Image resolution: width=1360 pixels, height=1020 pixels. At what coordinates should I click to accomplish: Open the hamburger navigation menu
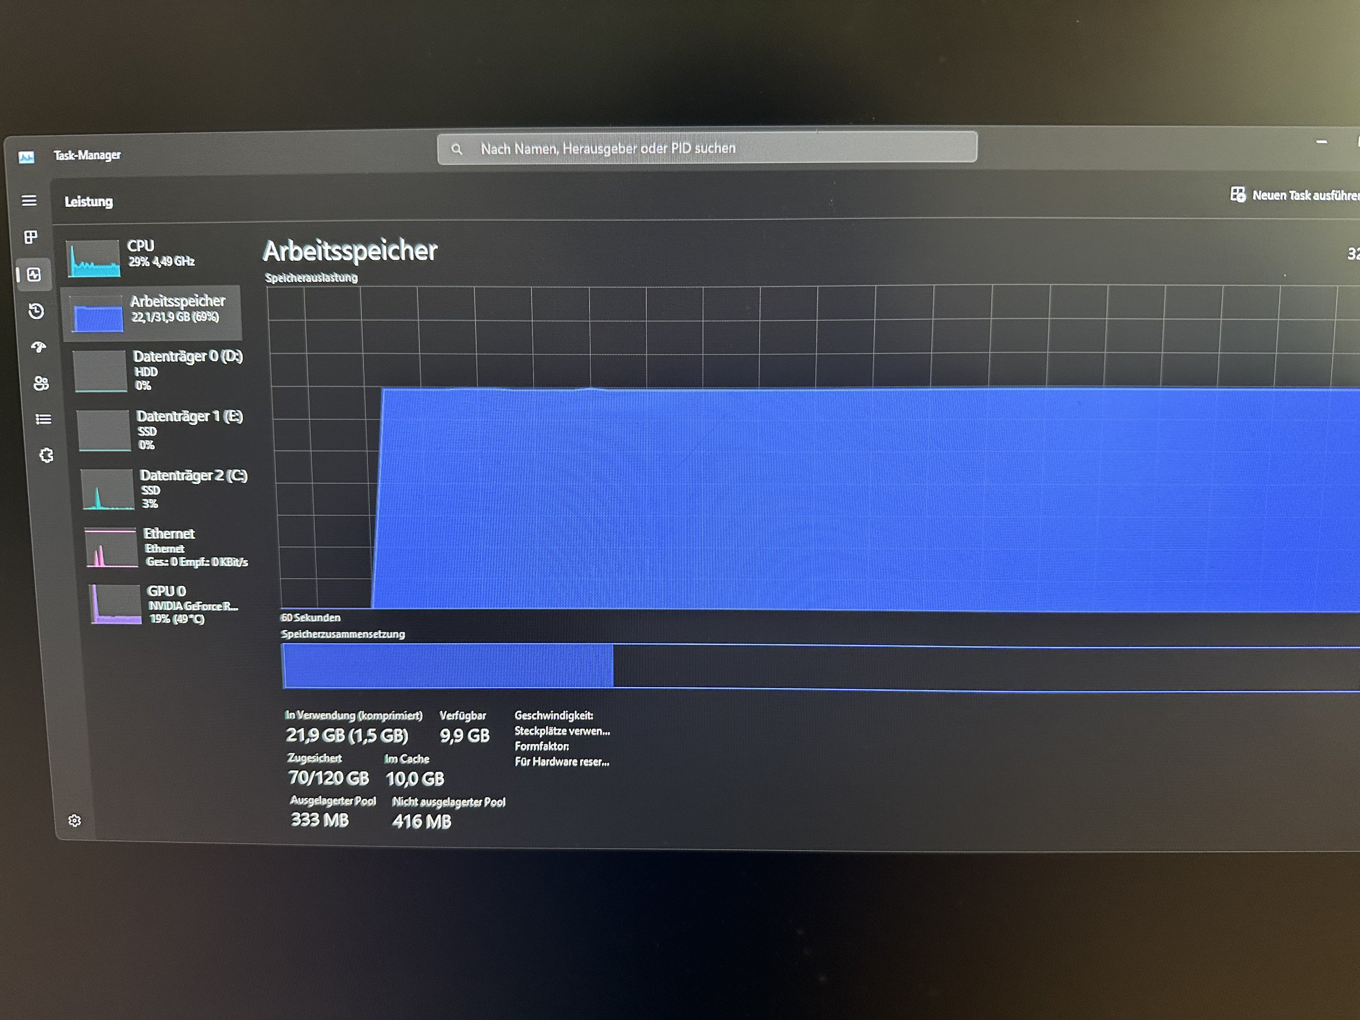(29, 200)
